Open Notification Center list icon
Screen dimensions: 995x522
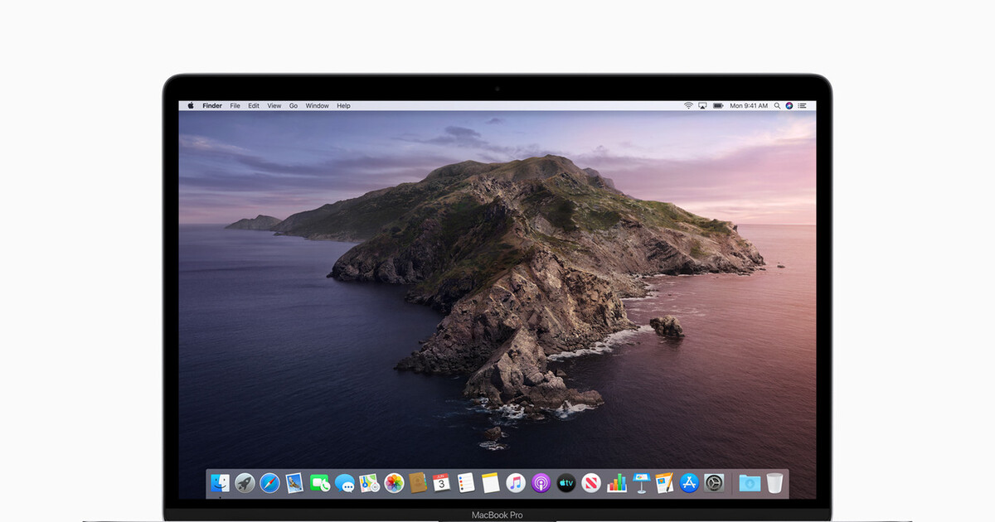point(802,106)
